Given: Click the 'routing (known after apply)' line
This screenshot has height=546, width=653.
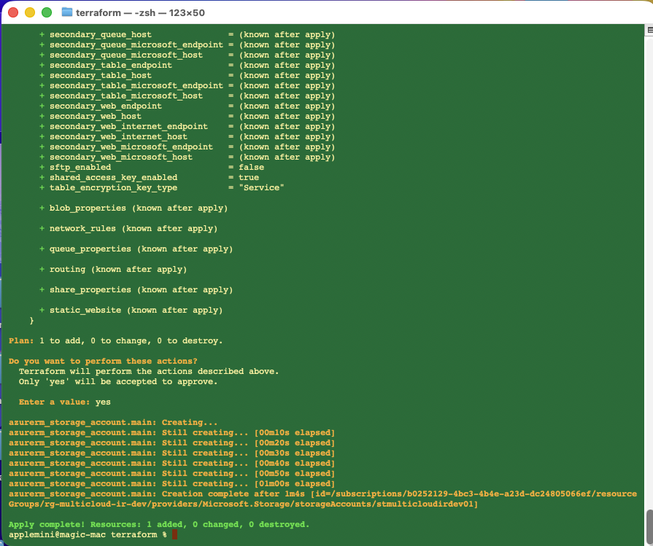Looking at the screenshot, I should coord(113,269).
